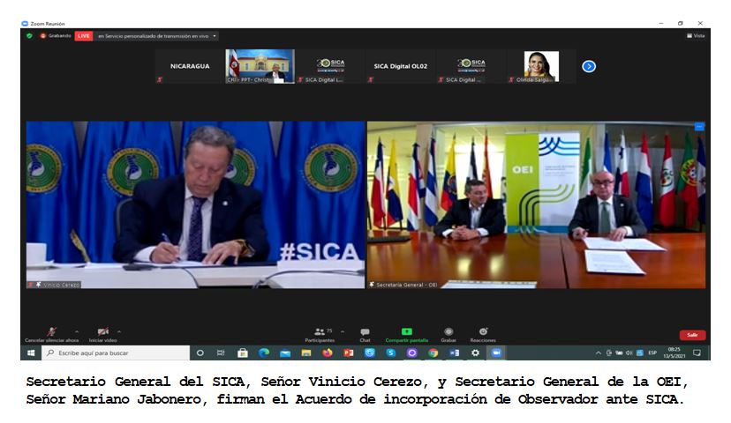Select Olinda Salgu participant thumbnail
The image size is (731, 423).
point(541,67)
